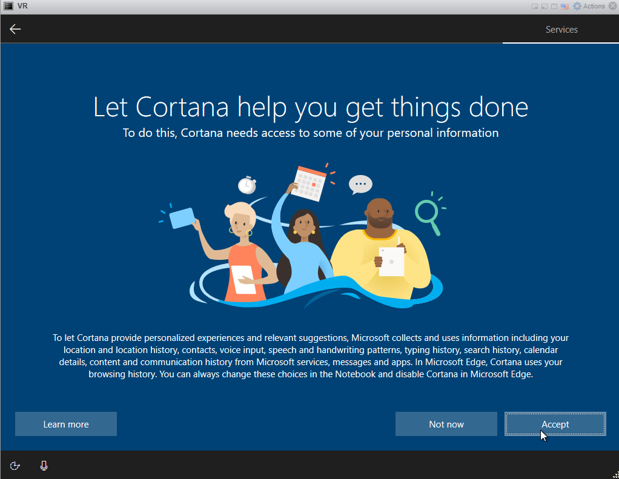Open the Actions gear menu
Screen dimensions: 619x479
[x=589, y=6]
